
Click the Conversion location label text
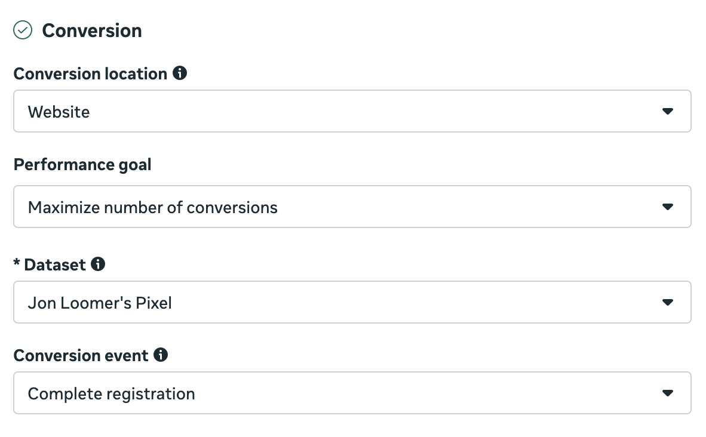[90, 74]
